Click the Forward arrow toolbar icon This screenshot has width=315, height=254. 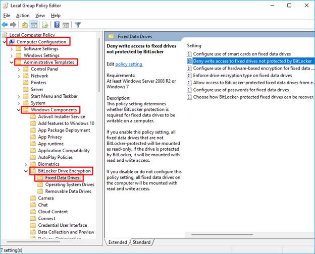tap(13, 25)
